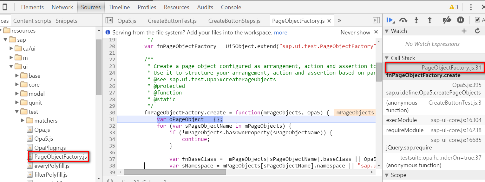This screenshot has height=182, width=485.
Task: Open the Audits panel
Action: [x=205, y=7]
